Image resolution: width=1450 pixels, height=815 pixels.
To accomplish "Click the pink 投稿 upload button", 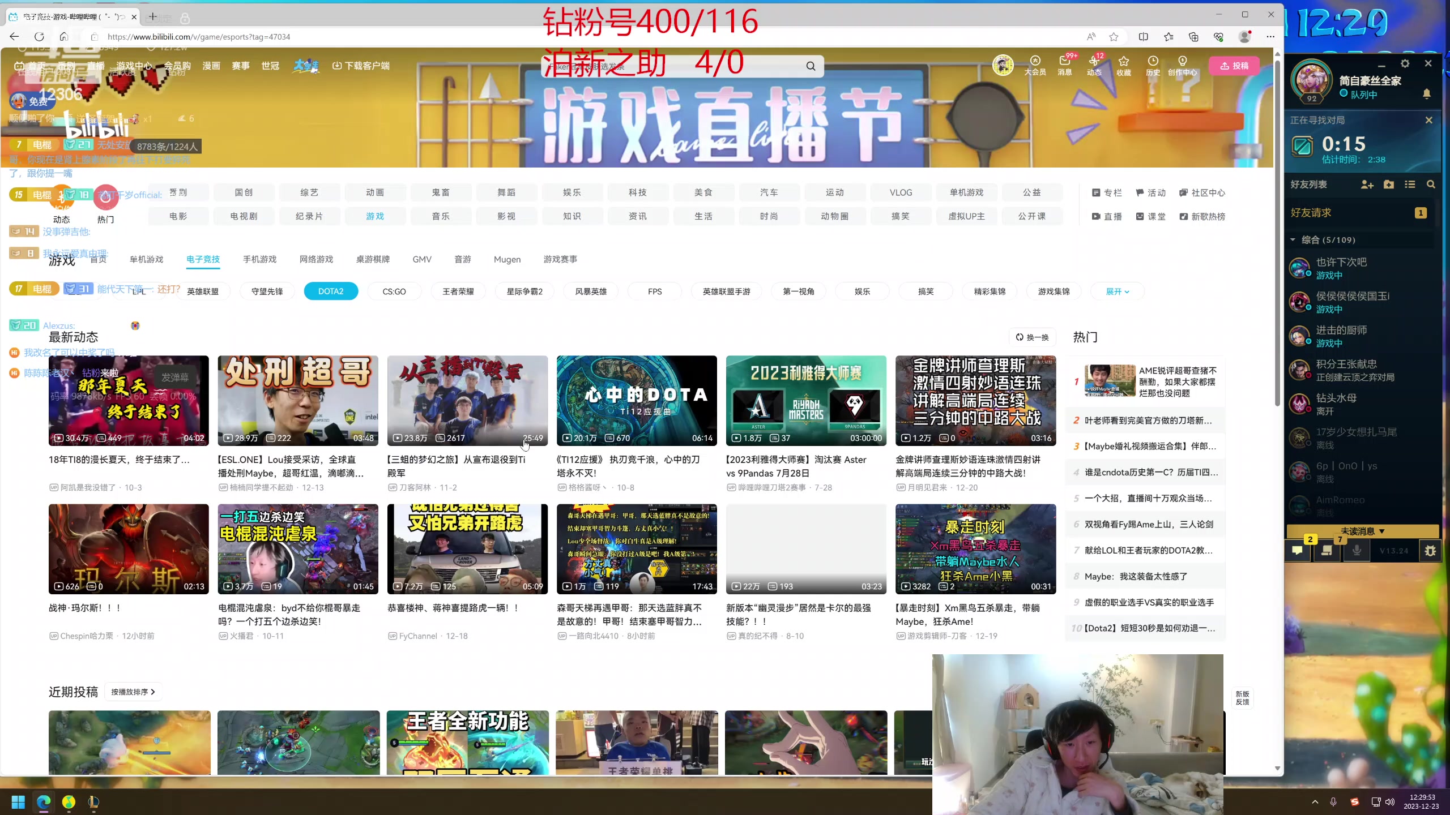I will click(1234, 66).
